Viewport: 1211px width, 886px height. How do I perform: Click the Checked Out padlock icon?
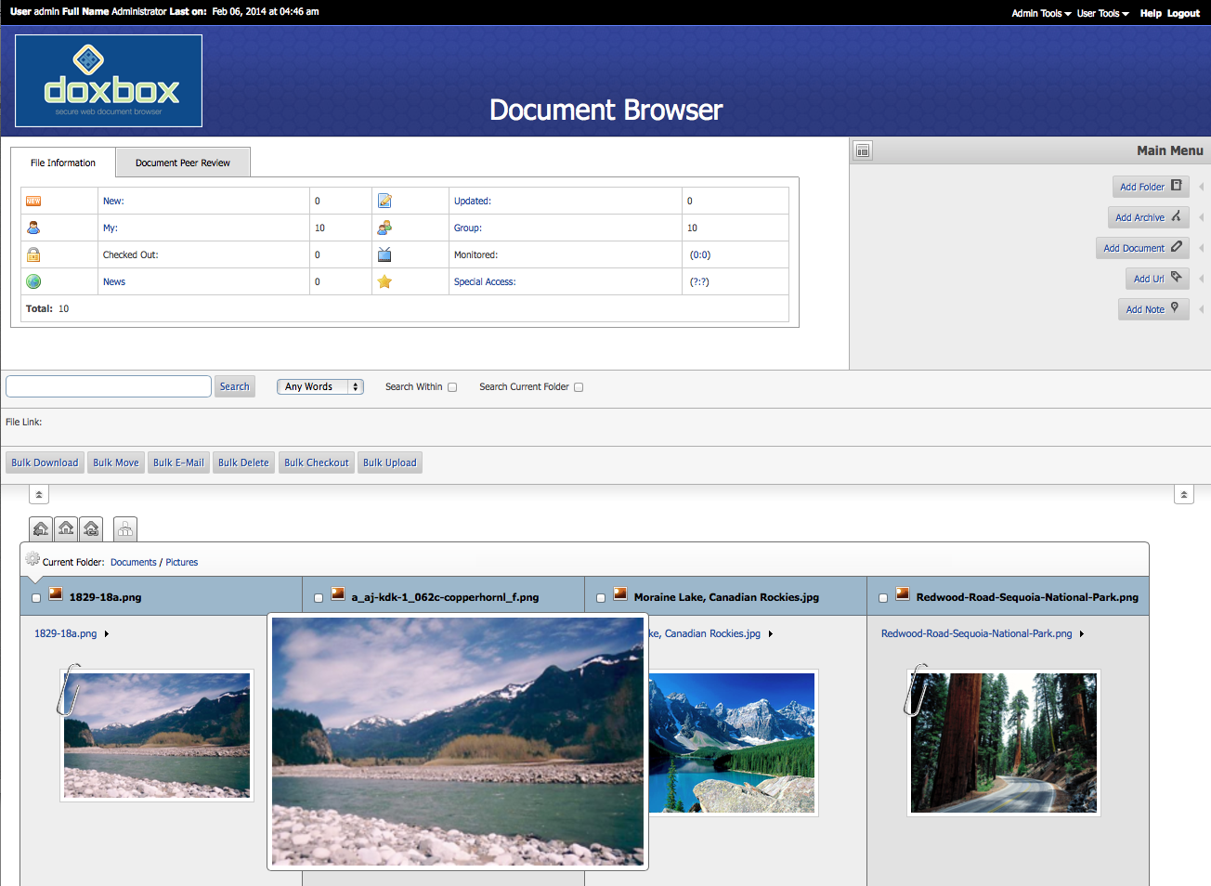pyautogui.click(x=34, y=254)
